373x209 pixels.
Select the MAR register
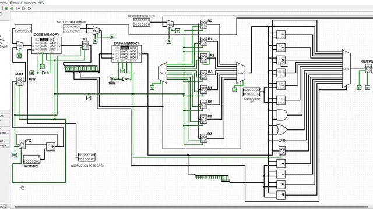(x=19, y=81)
